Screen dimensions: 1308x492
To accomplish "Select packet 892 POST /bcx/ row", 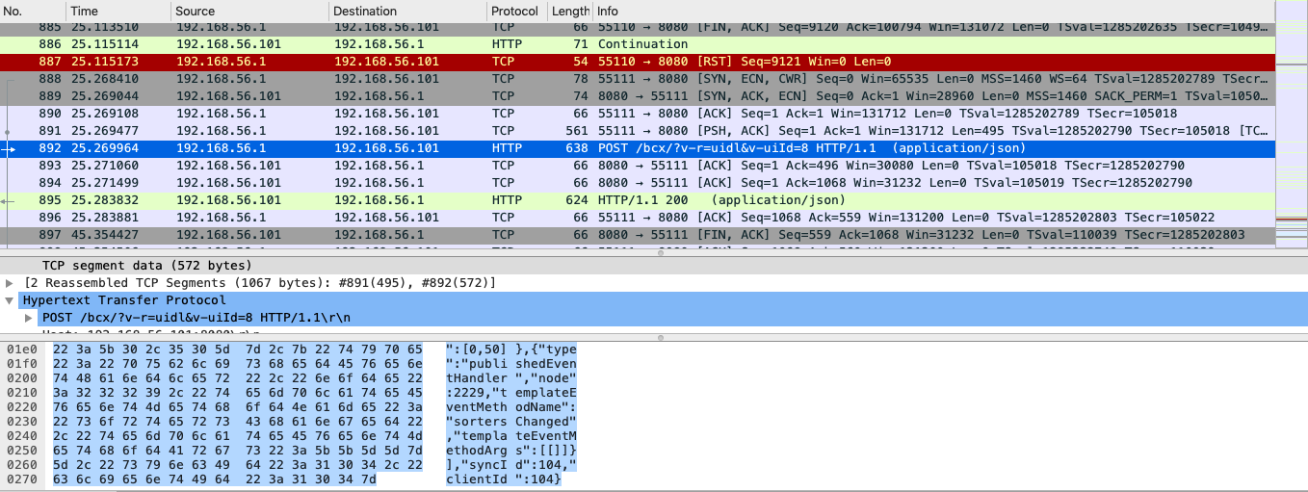I will pyautogui.click(x=636, y=148).
